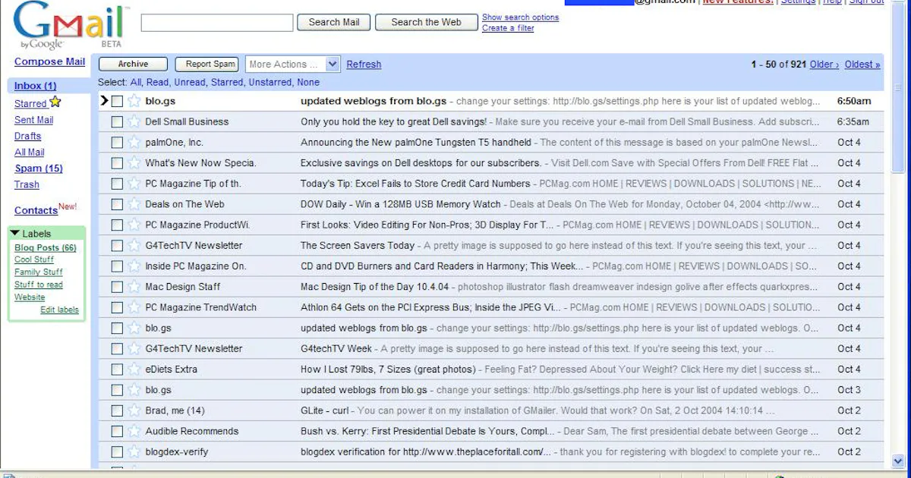Open the Inbox (1) folder
This screenshot has width=911, height=478.
click(x=35, y=86)
